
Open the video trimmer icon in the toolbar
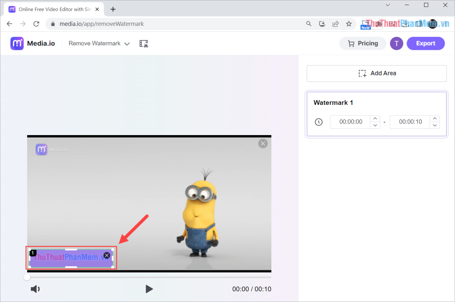(144, 43)
